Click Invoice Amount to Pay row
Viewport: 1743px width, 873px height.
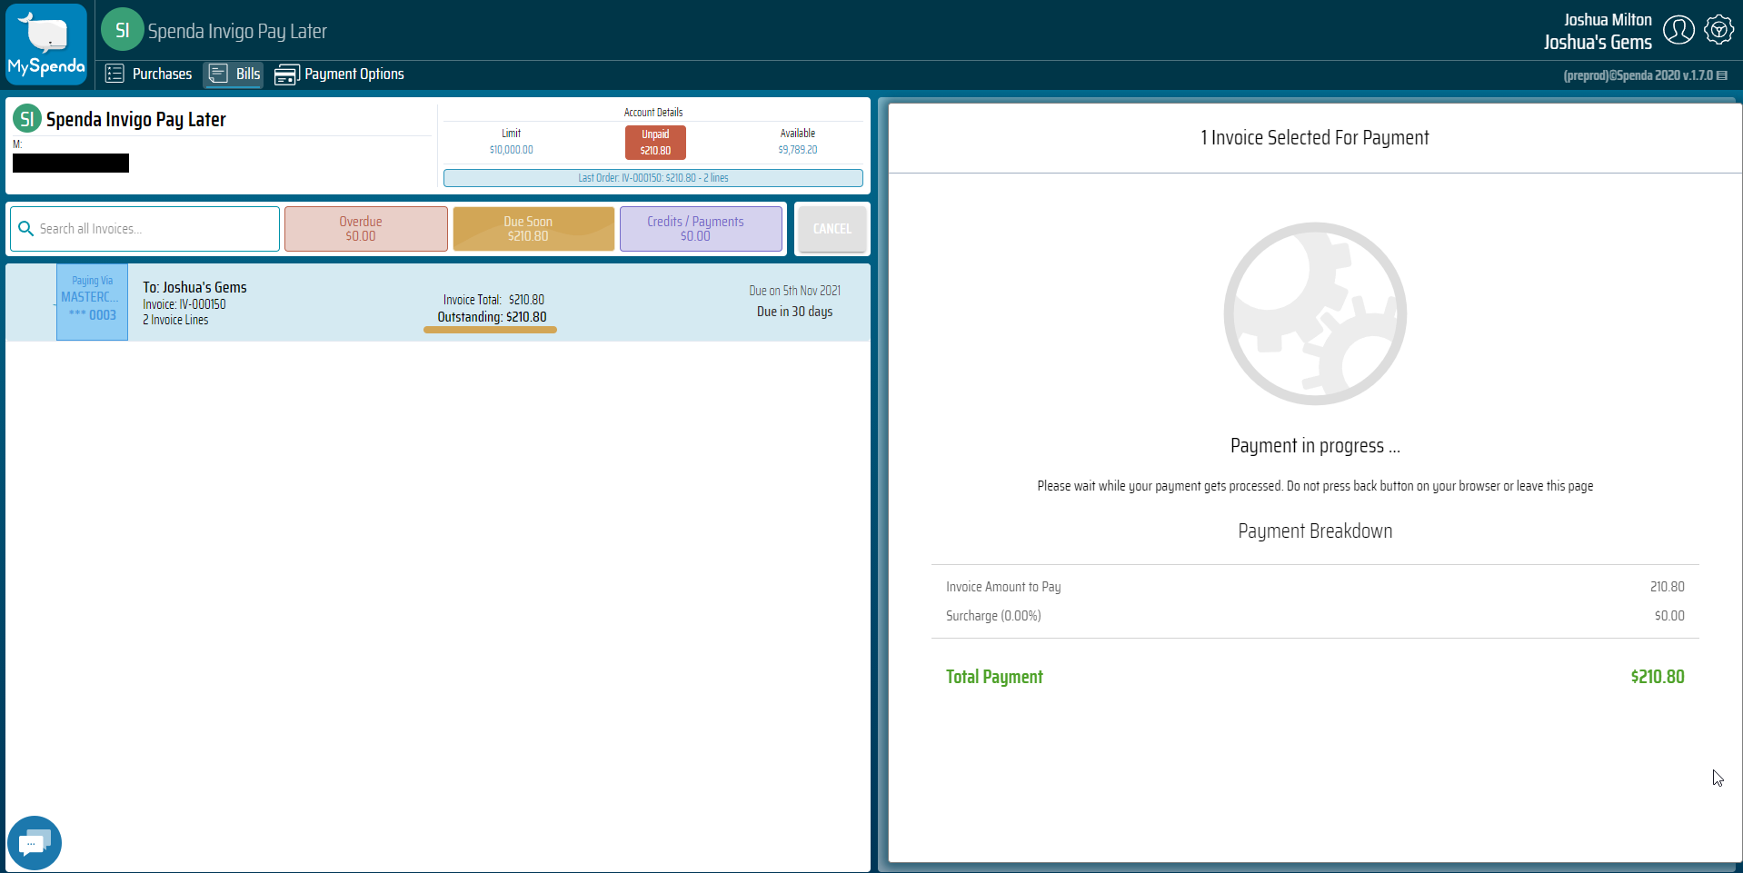click(1315, 587)
